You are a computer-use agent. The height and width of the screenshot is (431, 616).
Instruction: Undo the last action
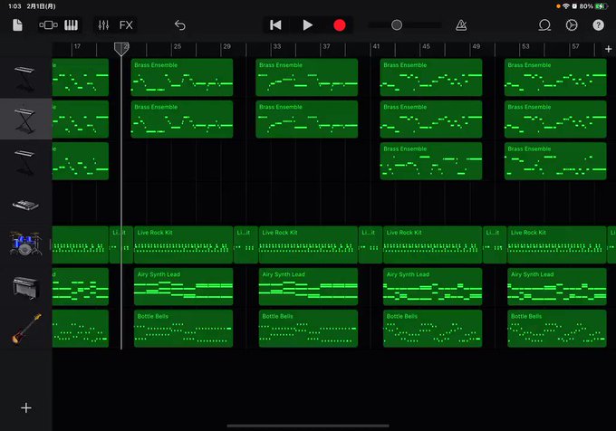(x=180, y=25)
